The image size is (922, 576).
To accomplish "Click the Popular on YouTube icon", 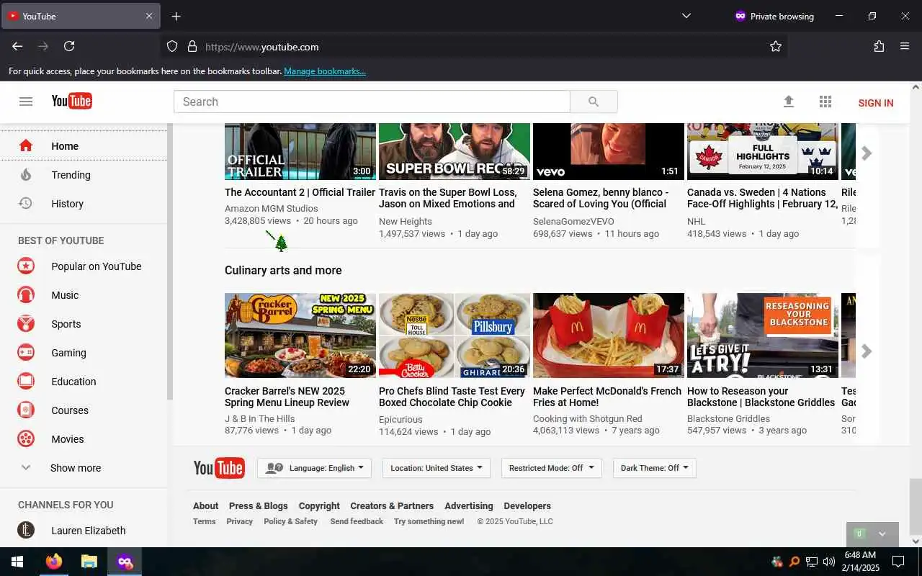I will tap(26, 266).
